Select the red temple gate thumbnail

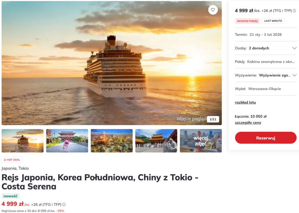[67, 141]
